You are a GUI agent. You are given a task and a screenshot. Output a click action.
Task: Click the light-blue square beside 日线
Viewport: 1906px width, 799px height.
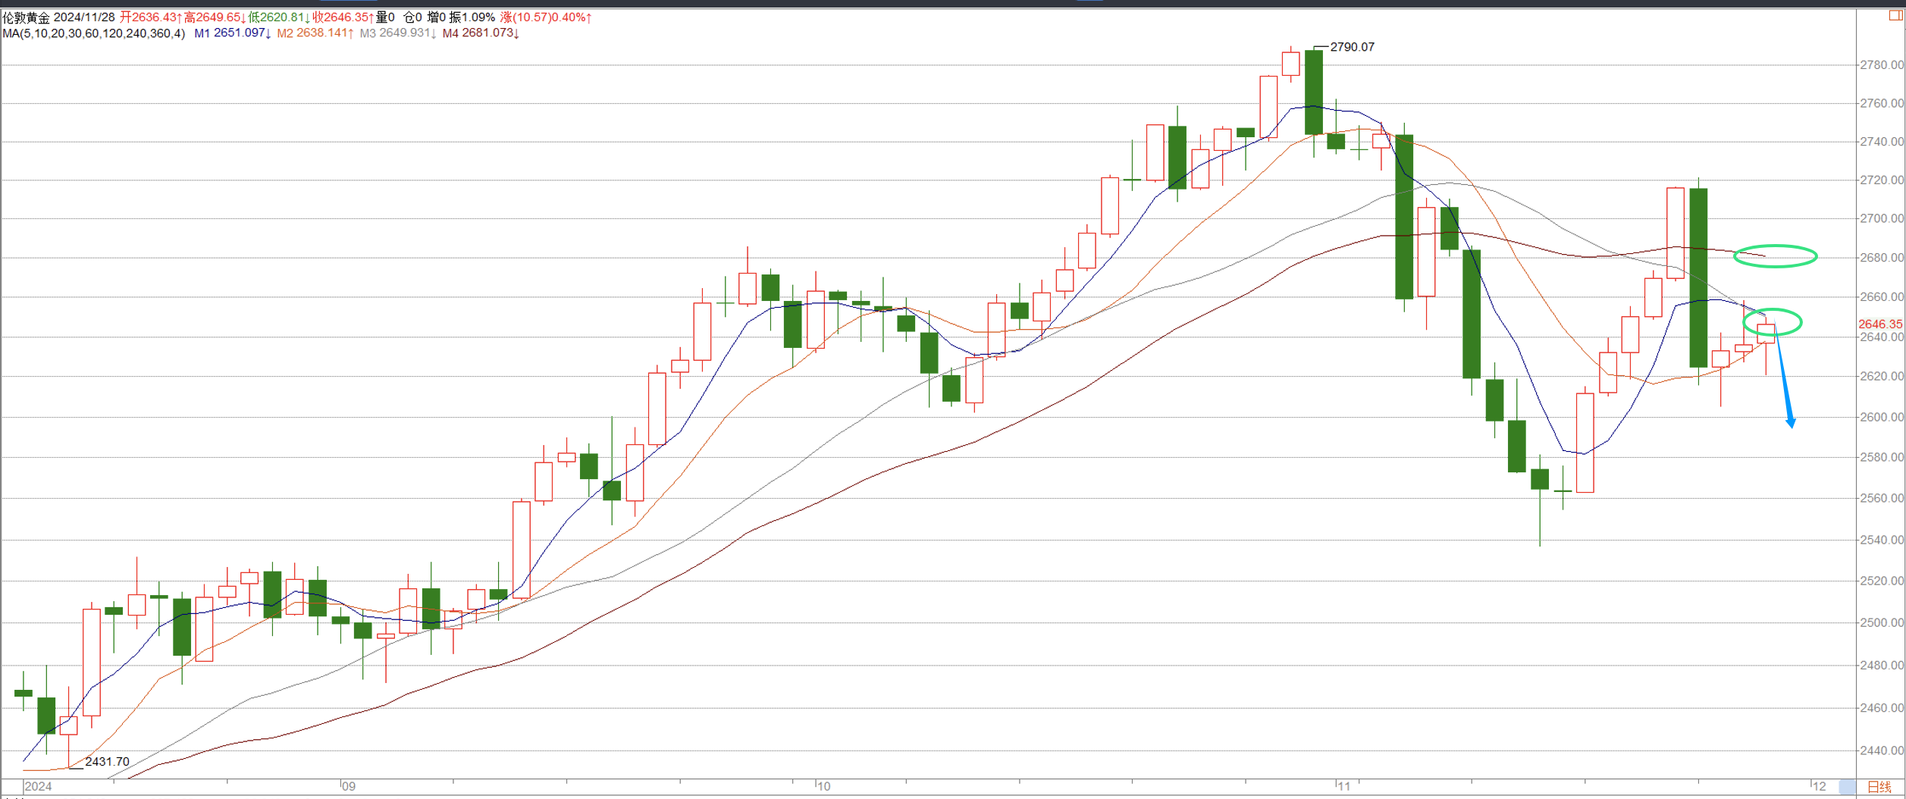[x=1848, y=787]
